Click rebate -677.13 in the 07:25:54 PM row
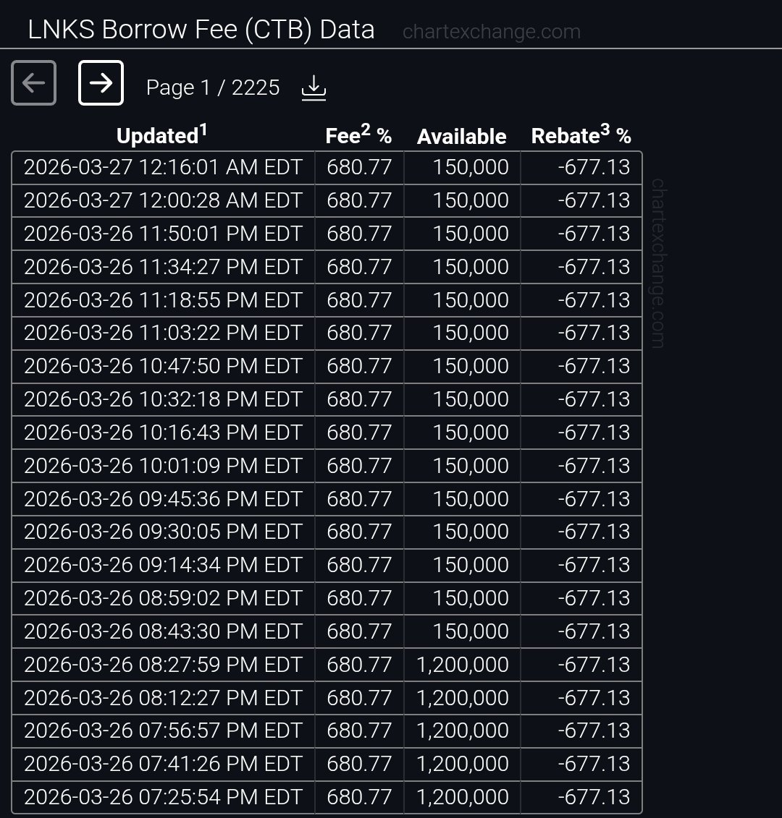 (594, 797)
